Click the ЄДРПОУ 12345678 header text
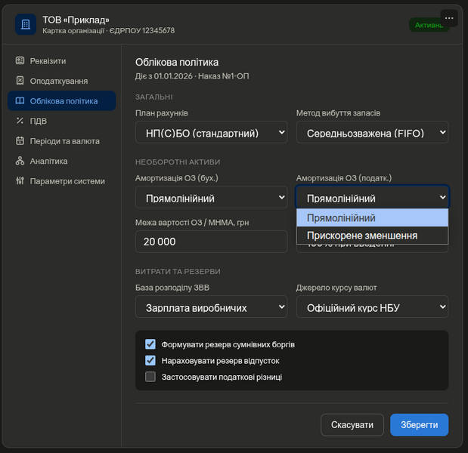This screenshot has width=468, height=453. pos(142,31)
